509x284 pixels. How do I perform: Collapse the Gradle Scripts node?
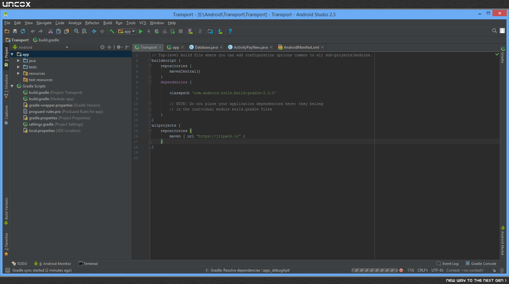[12, 86]
